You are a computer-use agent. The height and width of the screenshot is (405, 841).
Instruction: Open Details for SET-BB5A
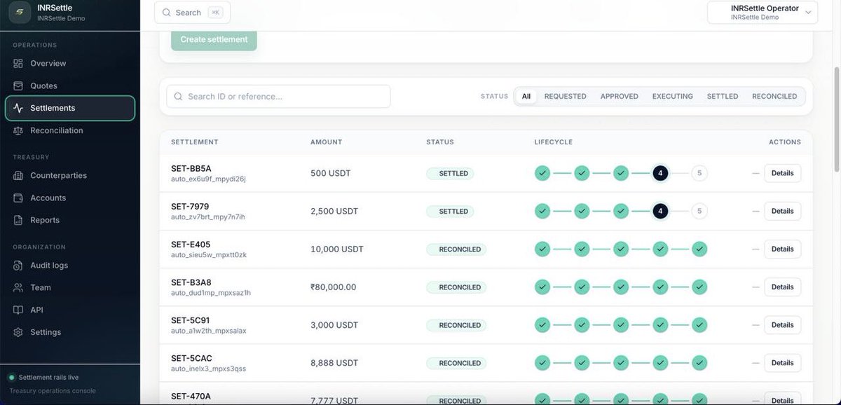pyautogui.click(x=782, y=173)
